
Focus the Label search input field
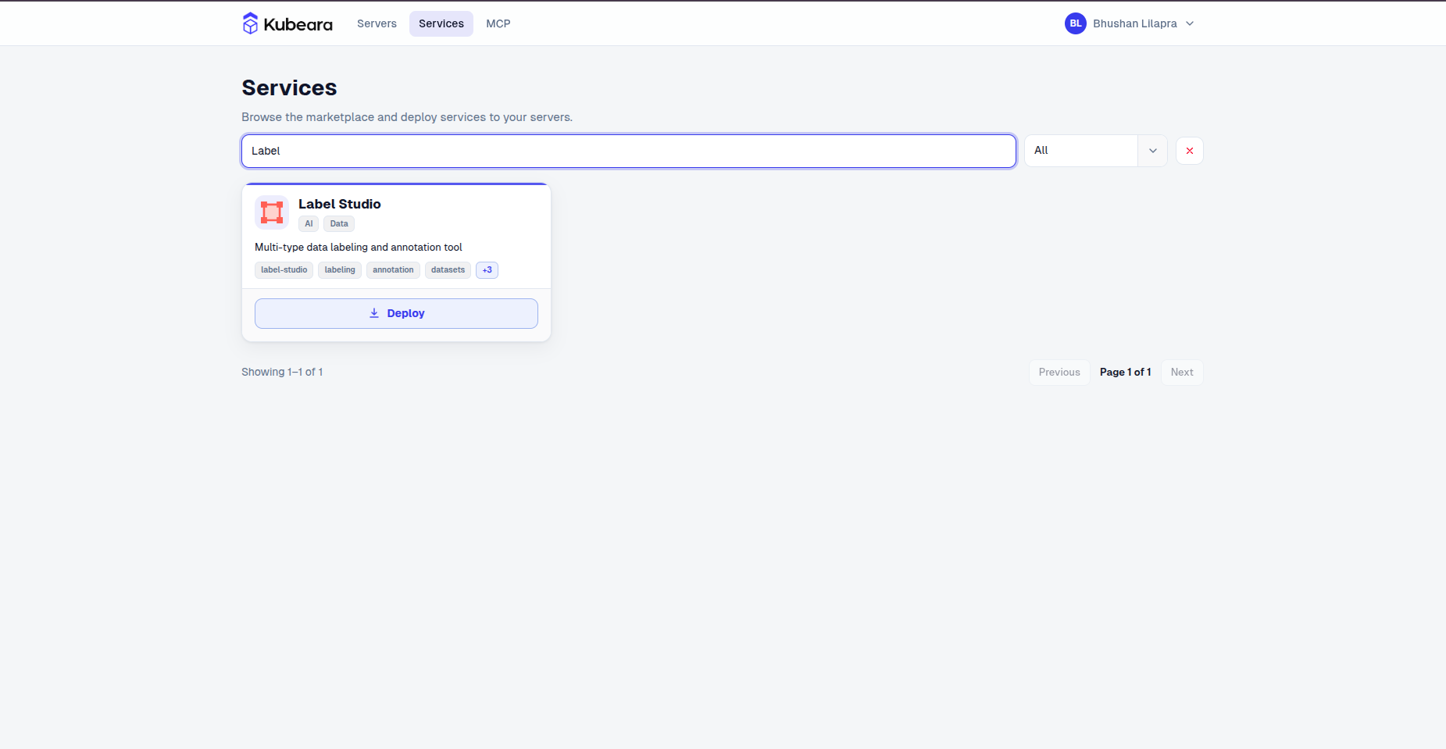click(629, 151)
